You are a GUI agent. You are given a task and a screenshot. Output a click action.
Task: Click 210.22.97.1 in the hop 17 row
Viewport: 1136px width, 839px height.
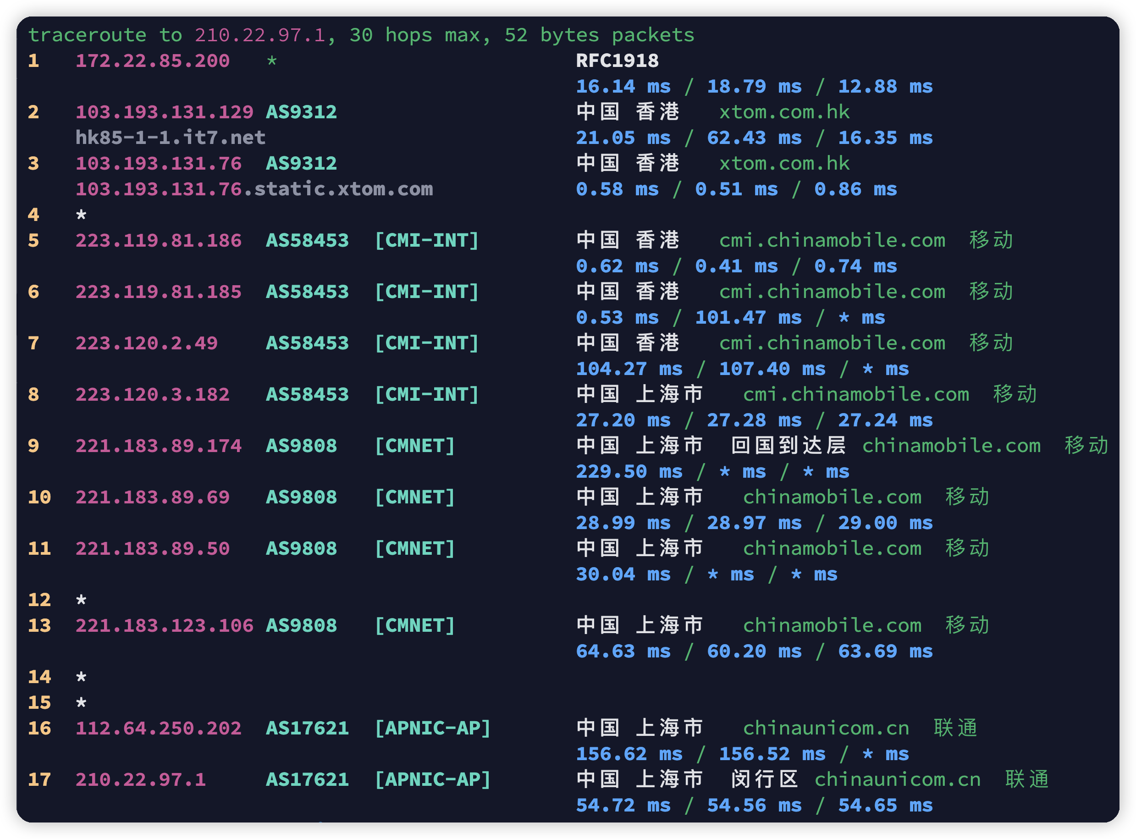click(x=141, y=779)
